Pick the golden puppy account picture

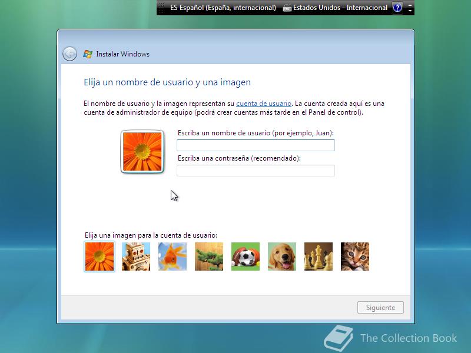tap(282, 257)
